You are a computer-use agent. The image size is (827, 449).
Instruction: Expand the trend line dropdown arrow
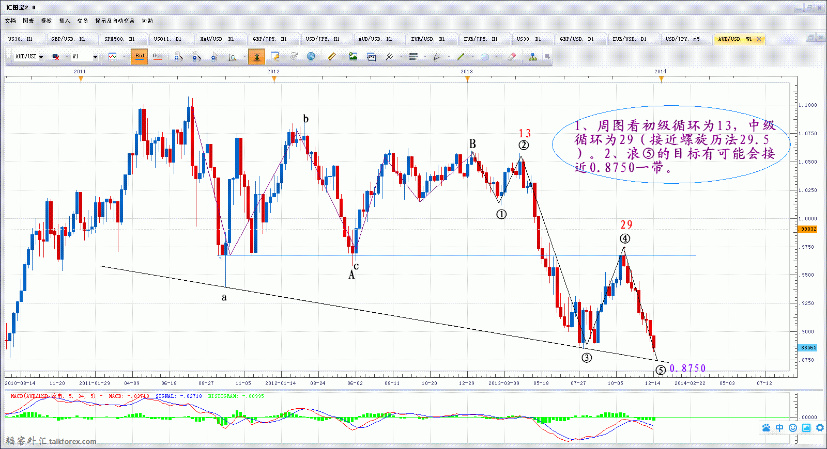click(472, 57)
